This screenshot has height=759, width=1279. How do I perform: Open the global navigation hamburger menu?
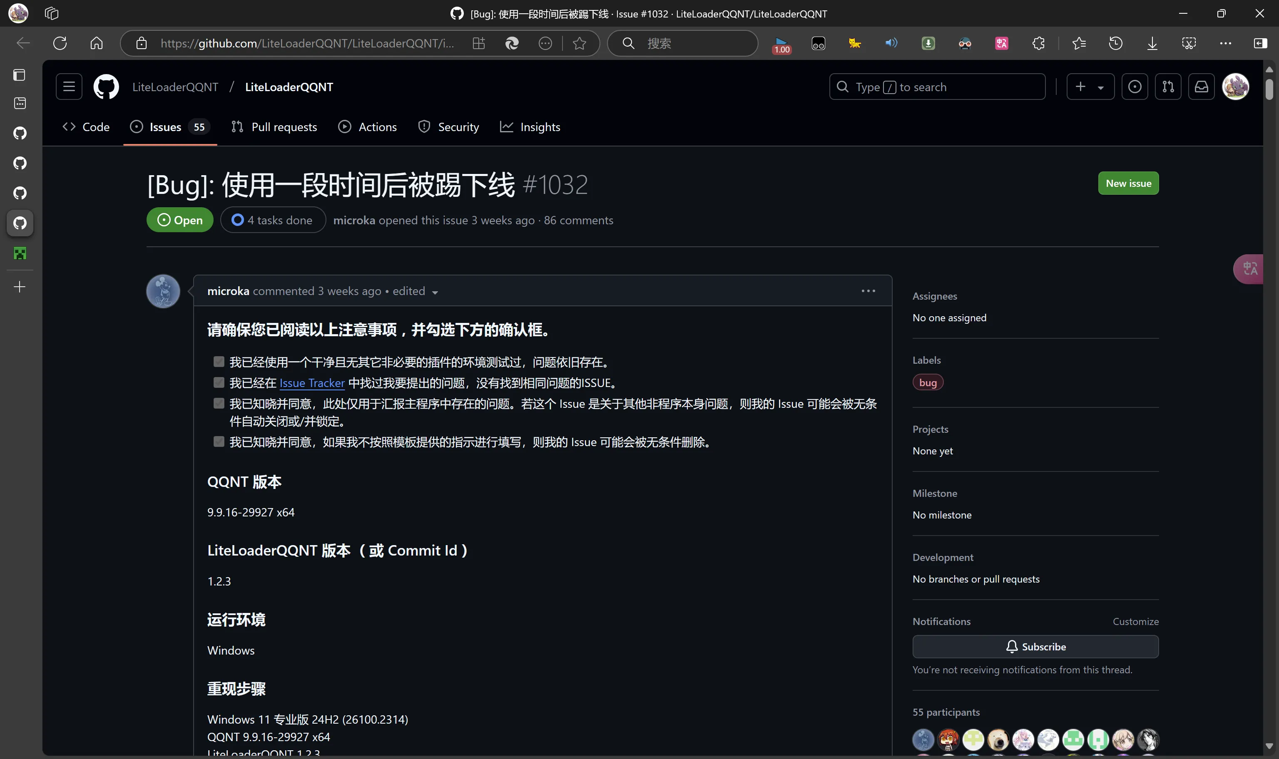coord(69,87)
